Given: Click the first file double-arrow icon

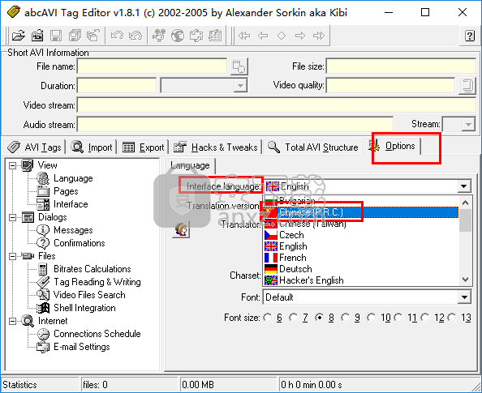Looking at the screenshot, I should 244,36.
